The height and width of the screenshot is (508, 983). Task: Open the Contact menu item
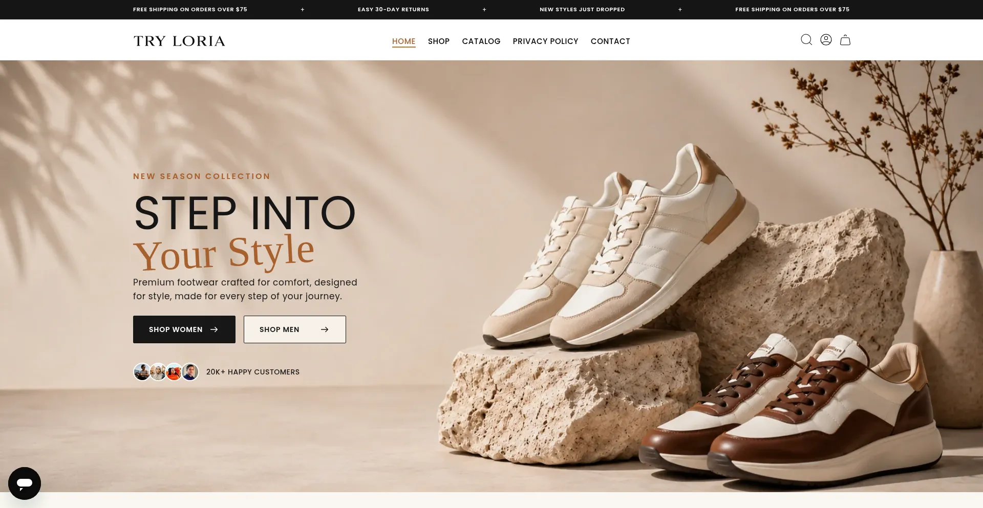tap(610, 41)
